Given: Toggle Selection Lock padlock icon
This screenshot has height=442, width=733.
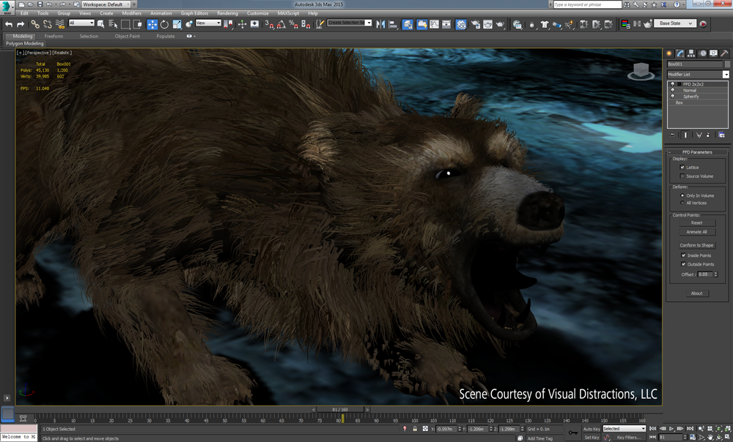Looking at the screenshot, I should (x=415, y=429).
